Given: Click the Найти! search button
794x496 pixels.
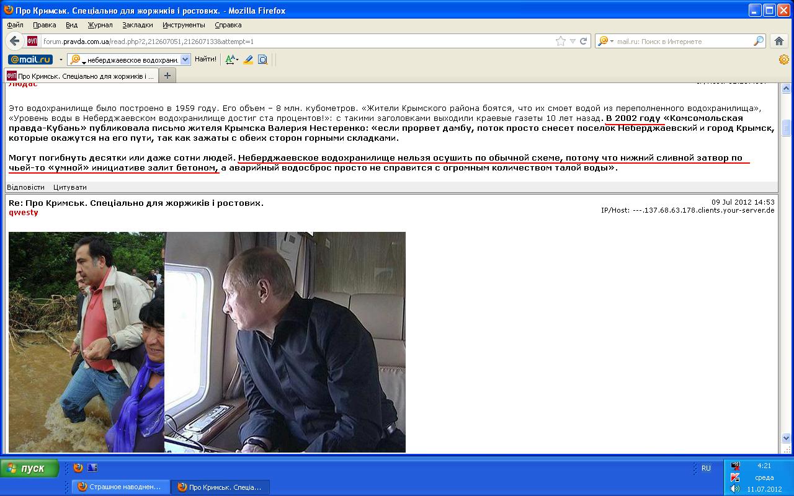Looking at the screenshot, I should pos(205,60).
